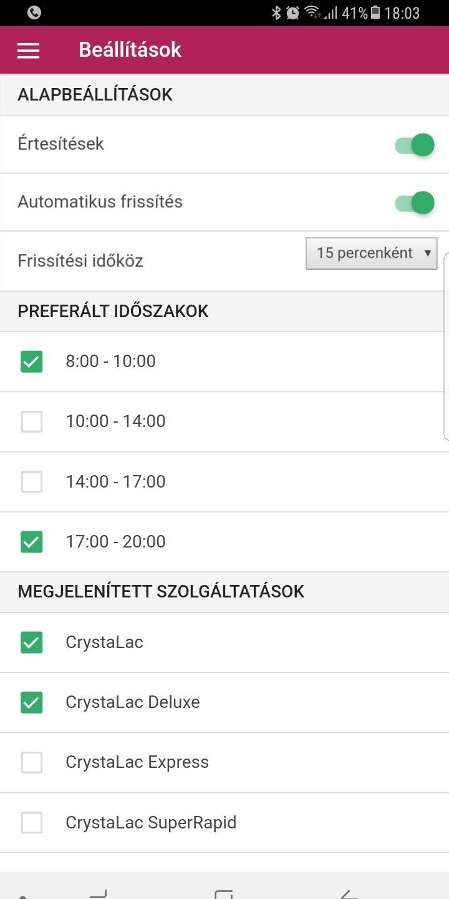This screenshot has height=899, width=449.
Task: Select the CrystaLac SuperRapid checkbox
Action: [x=32, y=823]
